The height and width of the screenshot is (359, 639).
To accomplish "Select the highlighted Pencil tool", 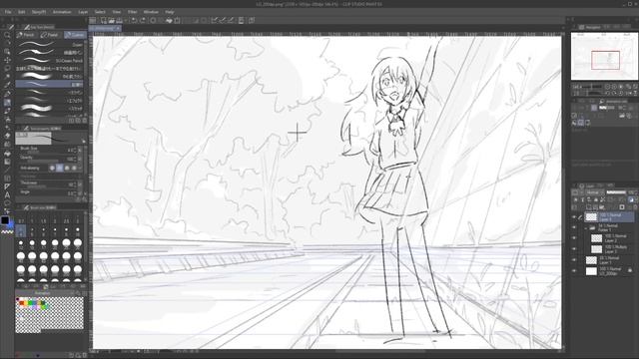I will coord(7,102).
